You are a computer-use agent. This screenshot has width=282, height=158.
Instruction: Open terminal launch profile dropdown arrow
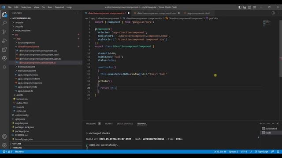pyautogui.click(x=264, y=123)
